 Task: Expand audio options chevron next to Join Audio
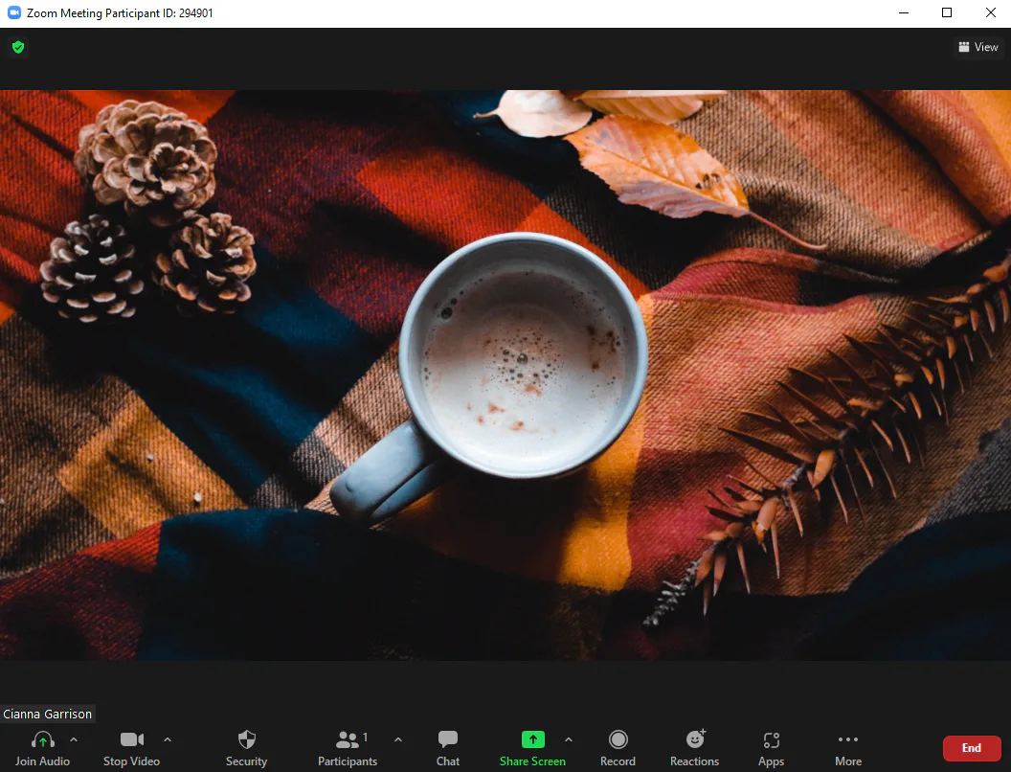click(x=74, y=739)
